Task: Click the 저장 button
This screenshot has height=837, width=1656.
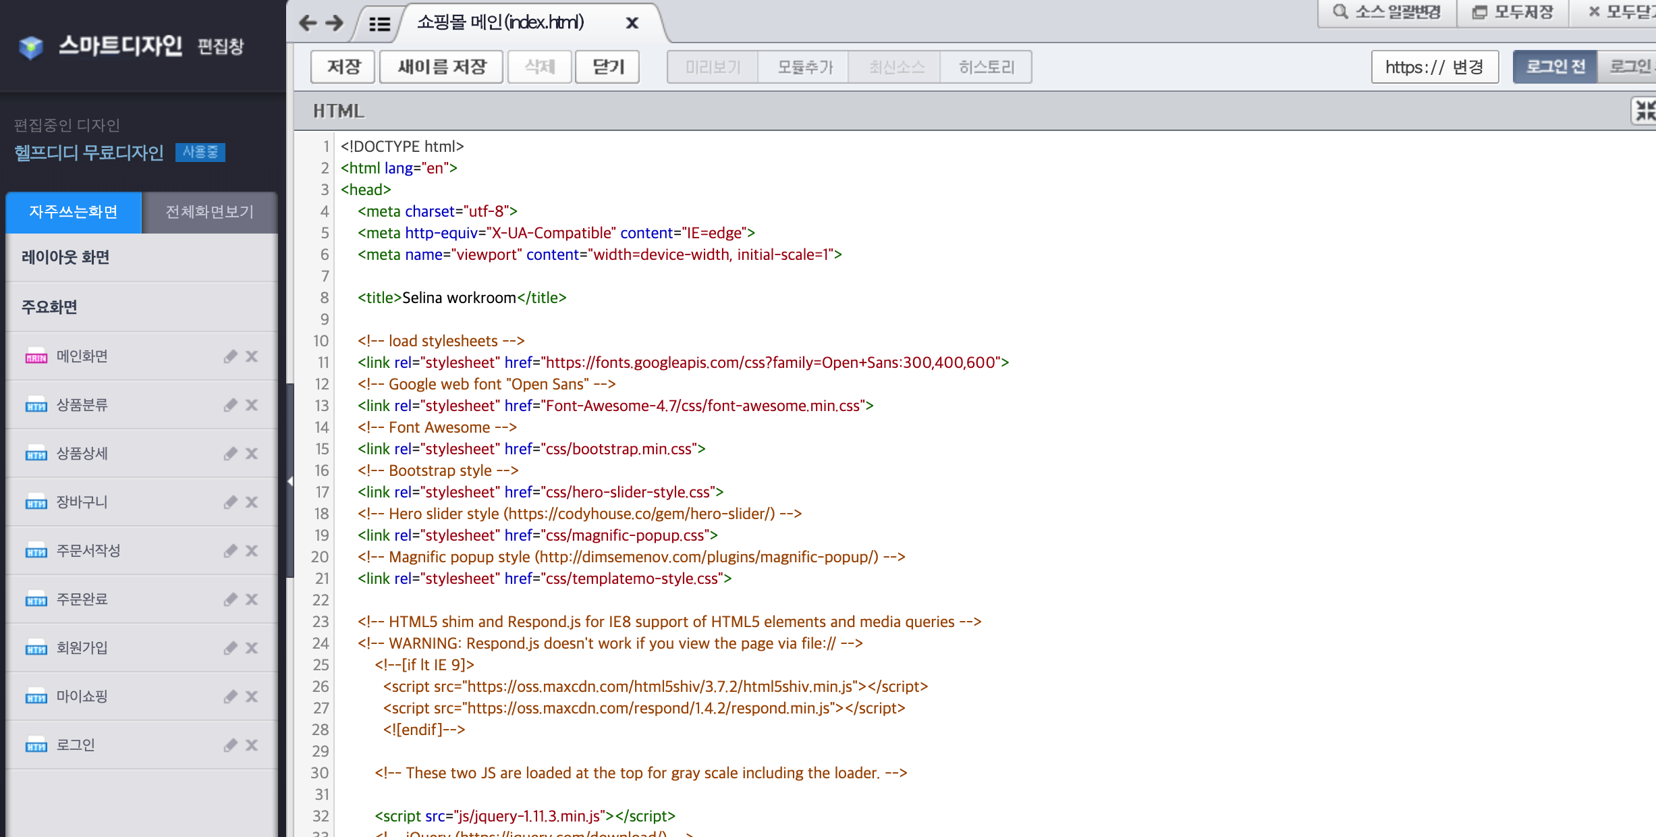Action: (343, 67)
